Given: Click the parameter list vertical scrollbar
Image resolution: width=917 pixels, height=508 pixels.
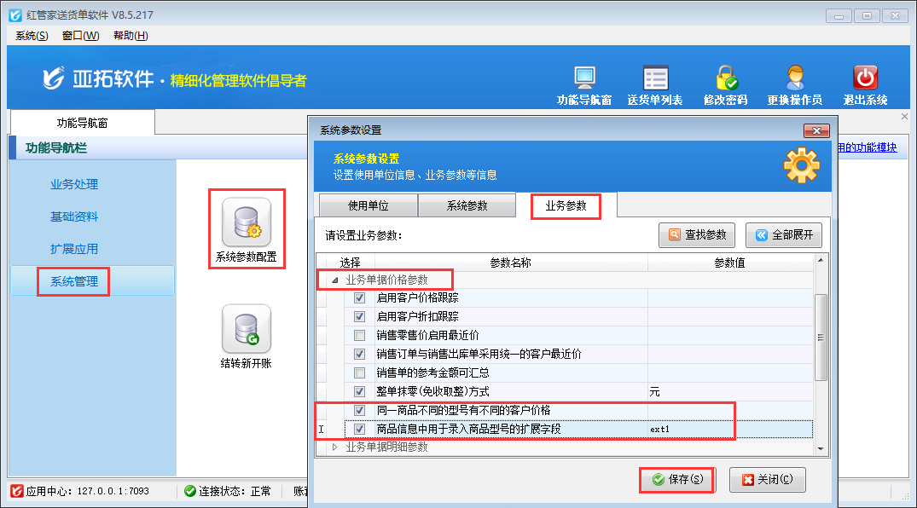Looking at the screenshot, I should 821,337.
